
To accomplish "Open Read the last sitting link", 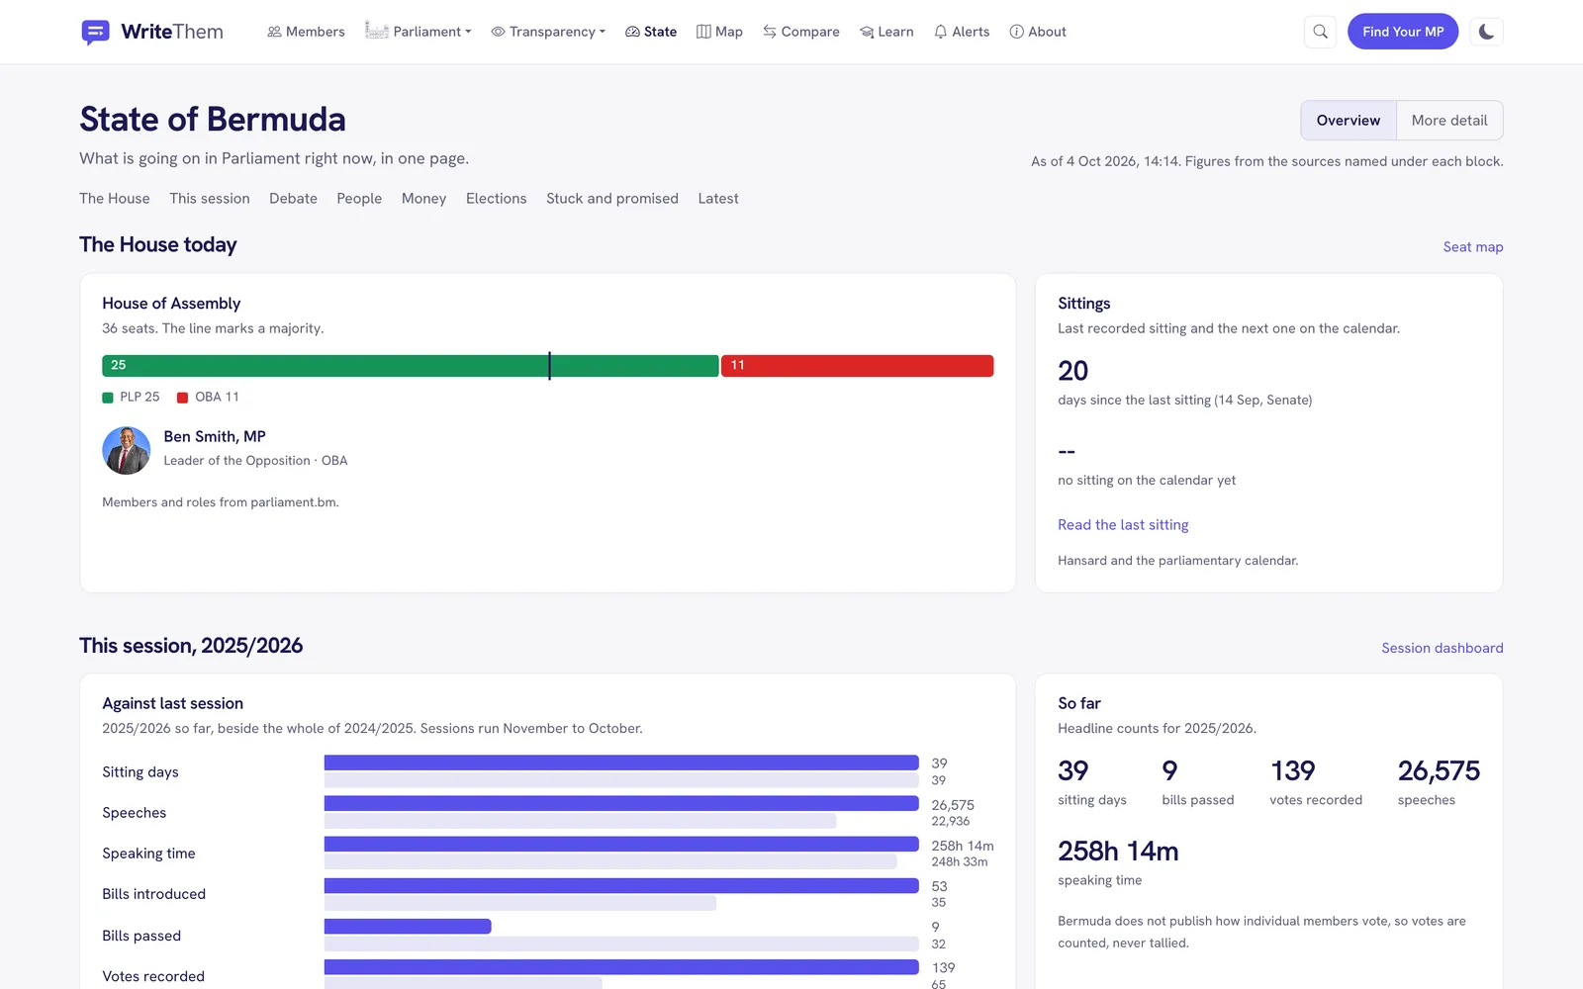I will [1123, 525].
